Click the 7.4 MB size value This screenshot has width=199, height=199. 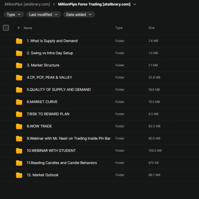[x=153, y=41]
